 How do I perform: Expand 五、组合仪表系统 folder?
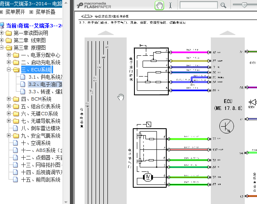[x=9, y=106]
